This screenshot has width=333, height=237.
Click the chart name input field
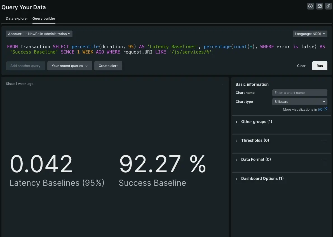click(299, 93)
